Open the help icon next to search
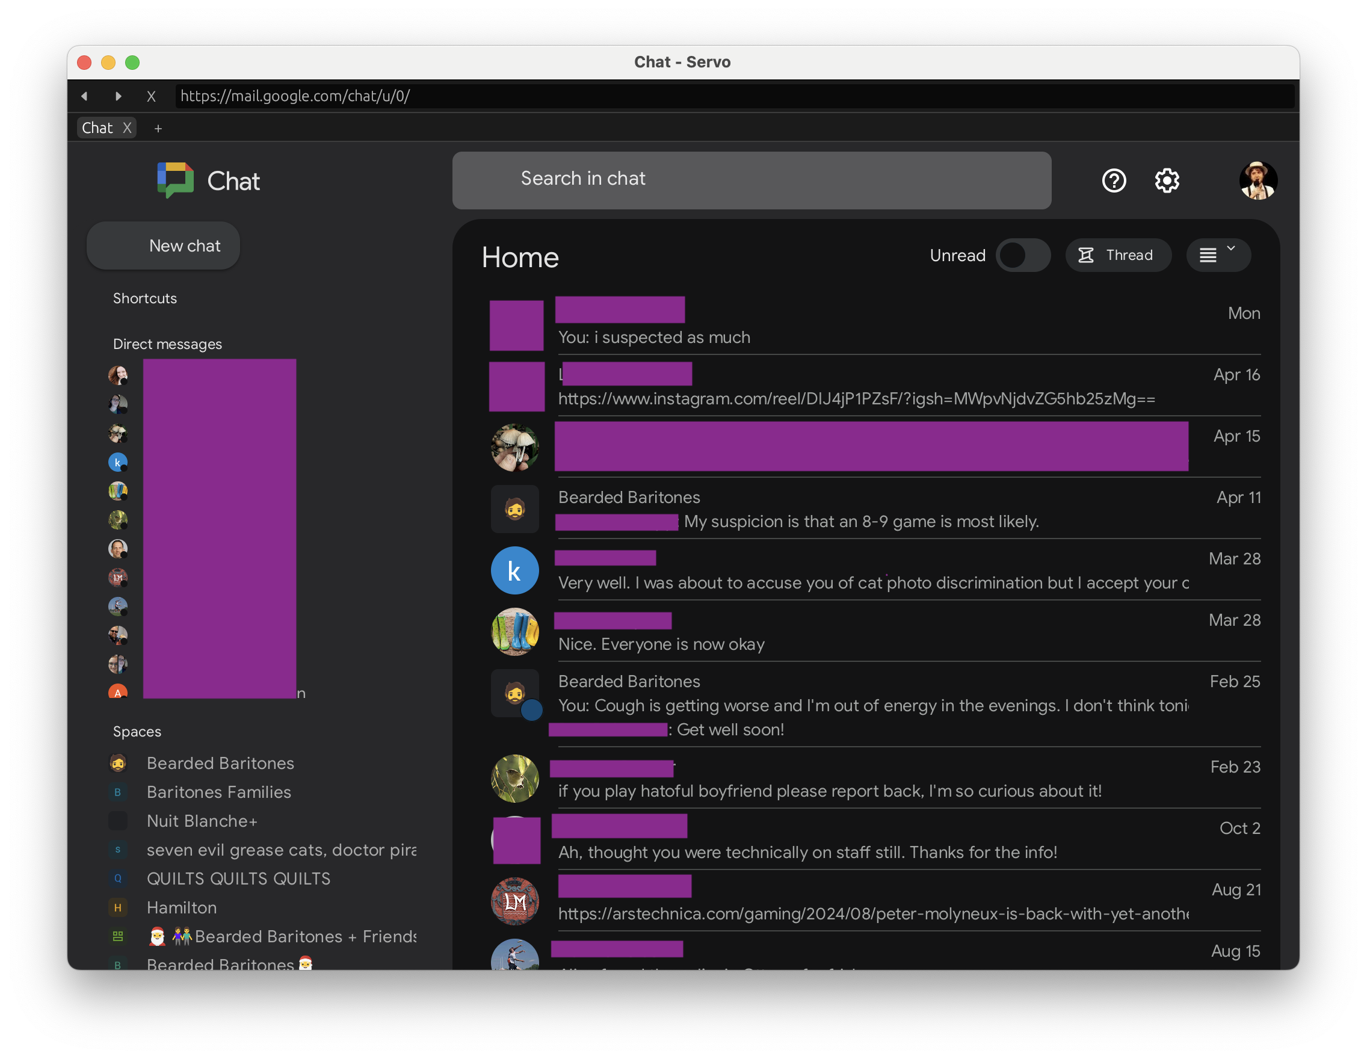 pos(1114,181)
